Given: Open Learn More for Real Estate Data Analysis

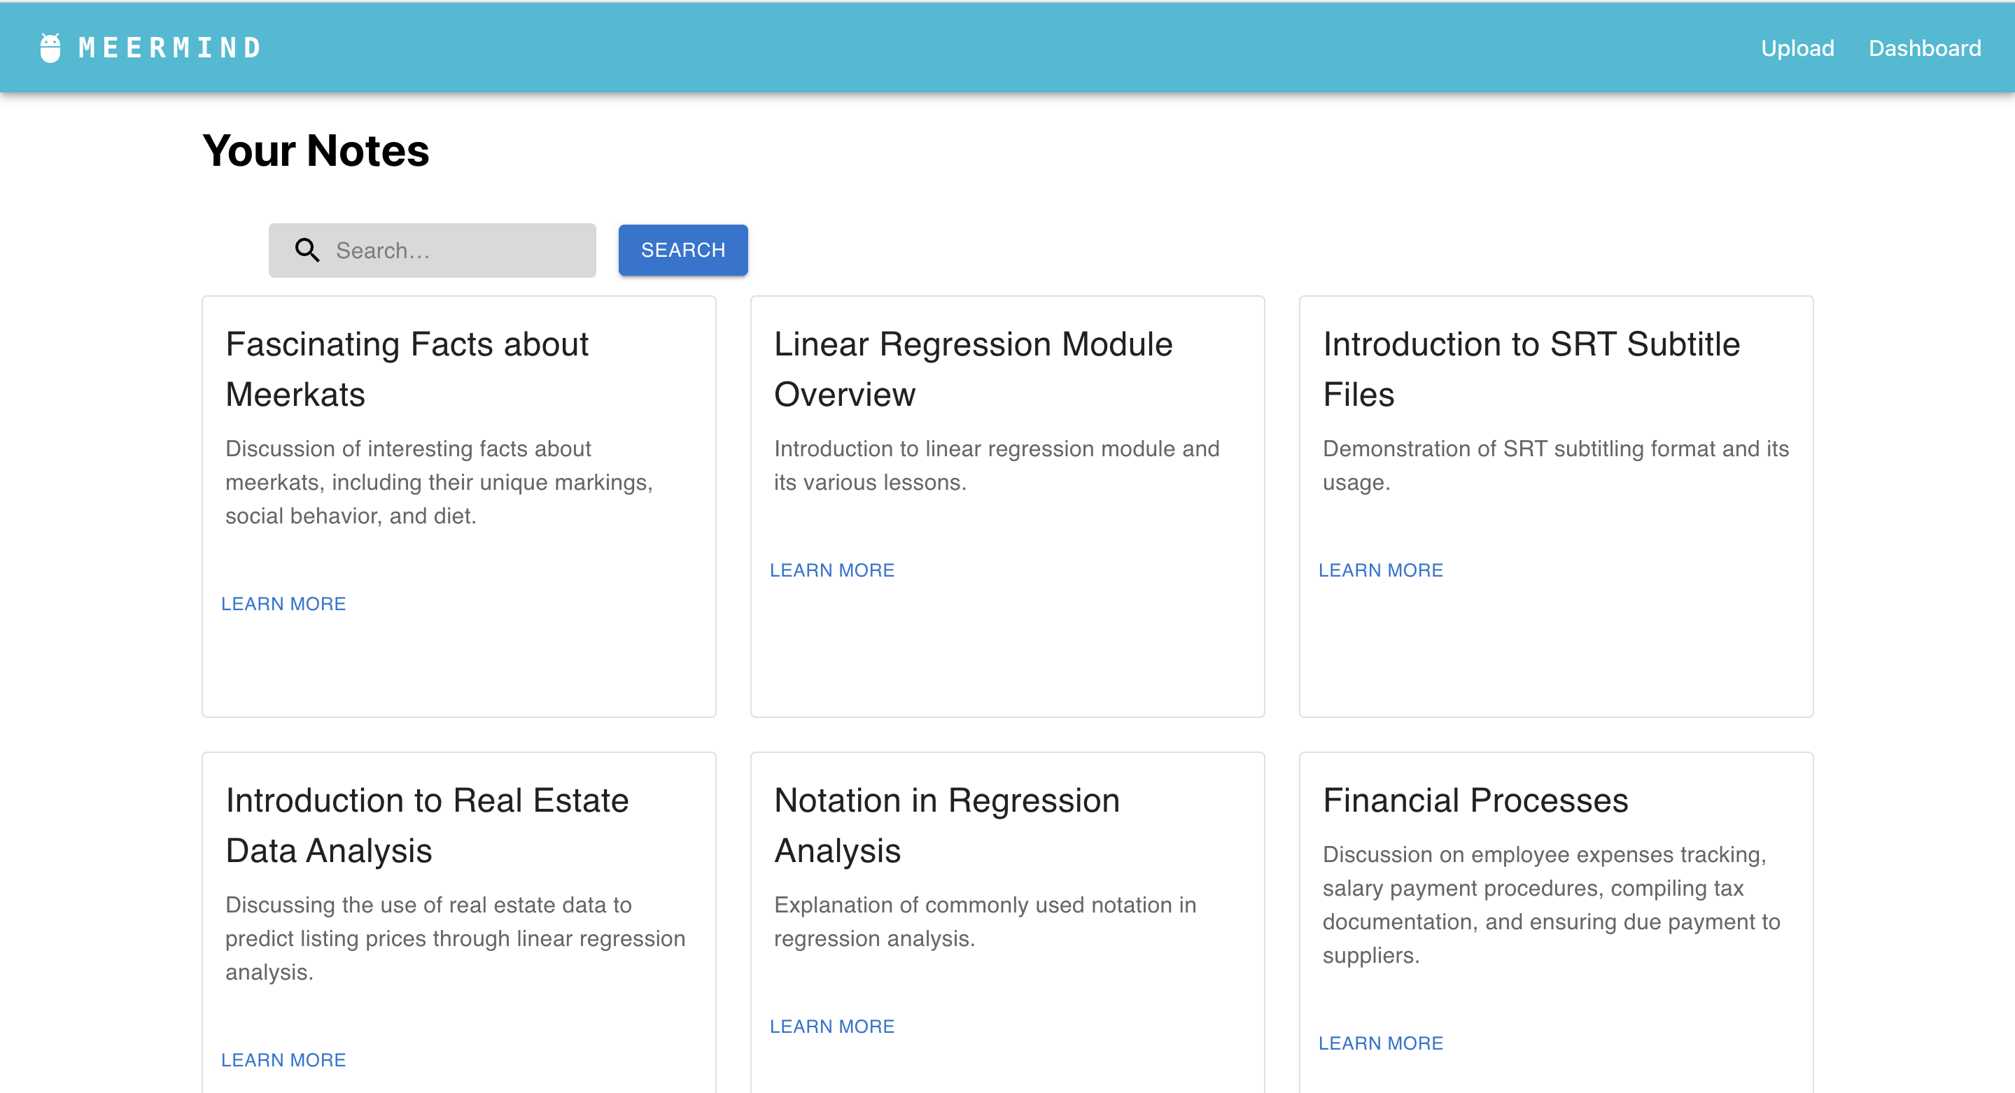Looking at the screenshot, I should [x=283, y=1059].
